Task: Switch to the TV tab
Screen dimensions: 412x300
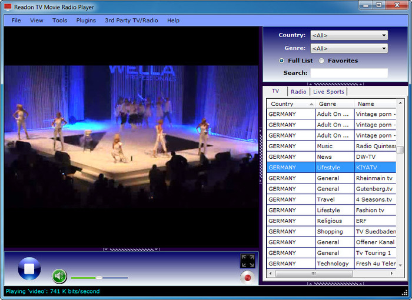Action: [x=275, y=91]
